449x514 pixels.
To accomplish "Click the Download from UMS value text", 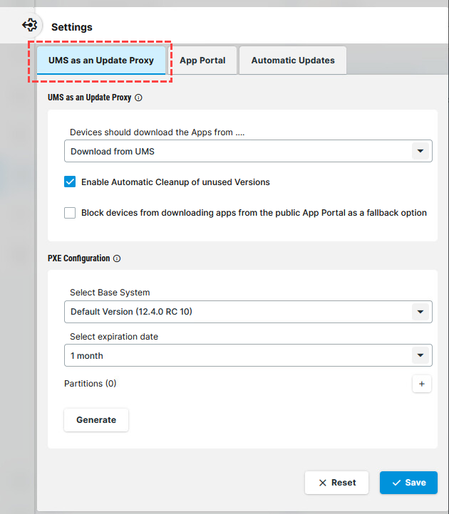I will pos(113,152).
